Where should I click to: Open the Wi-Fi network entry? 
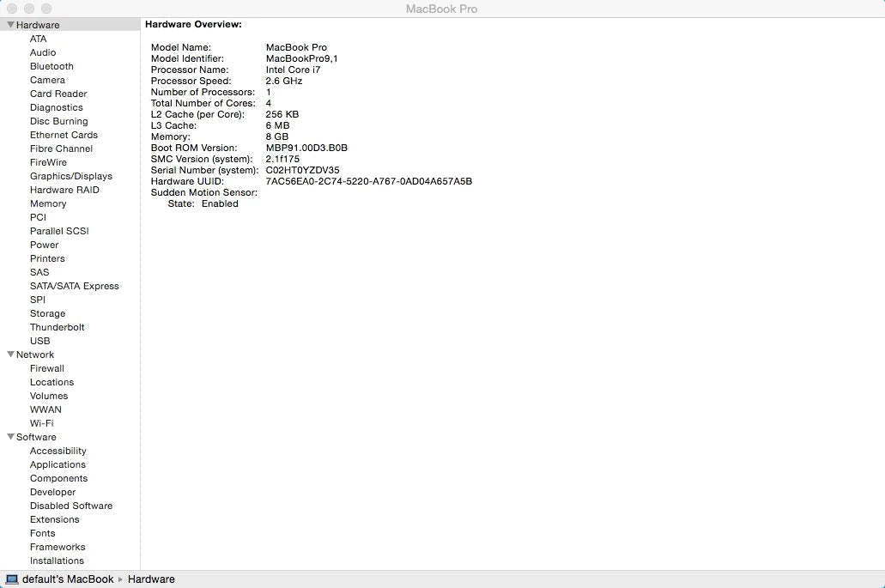(x=41, y=423)
